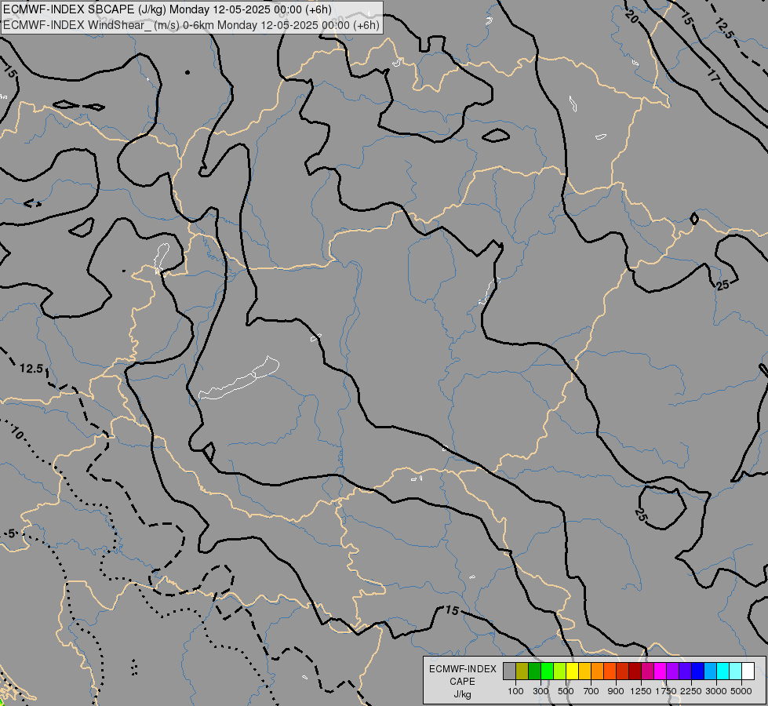768x706 pixels.
Task: Click the dotted contour label 10
Action: pyautogui.click(x=17, y=432)
